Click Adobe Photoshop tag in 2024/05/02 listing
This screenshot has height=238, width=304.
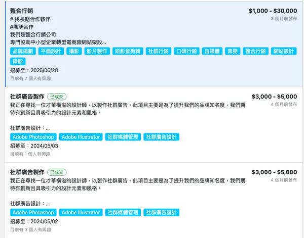pos(33,212)
